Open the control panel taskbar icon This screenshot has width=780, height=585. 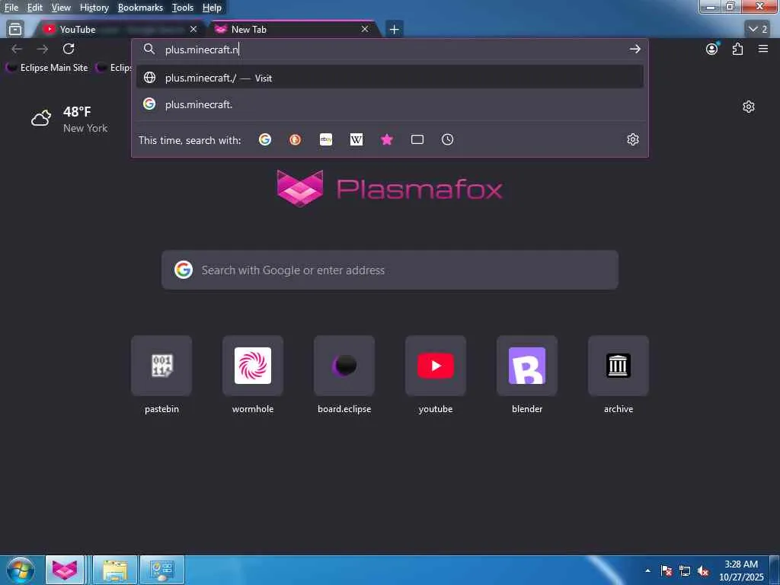point(161,570)
